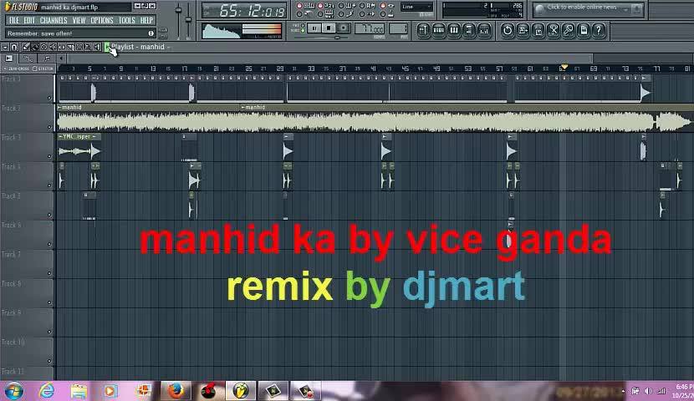
Task: Mute Track 6 via its dot toggle
Action: click(49, 244)
